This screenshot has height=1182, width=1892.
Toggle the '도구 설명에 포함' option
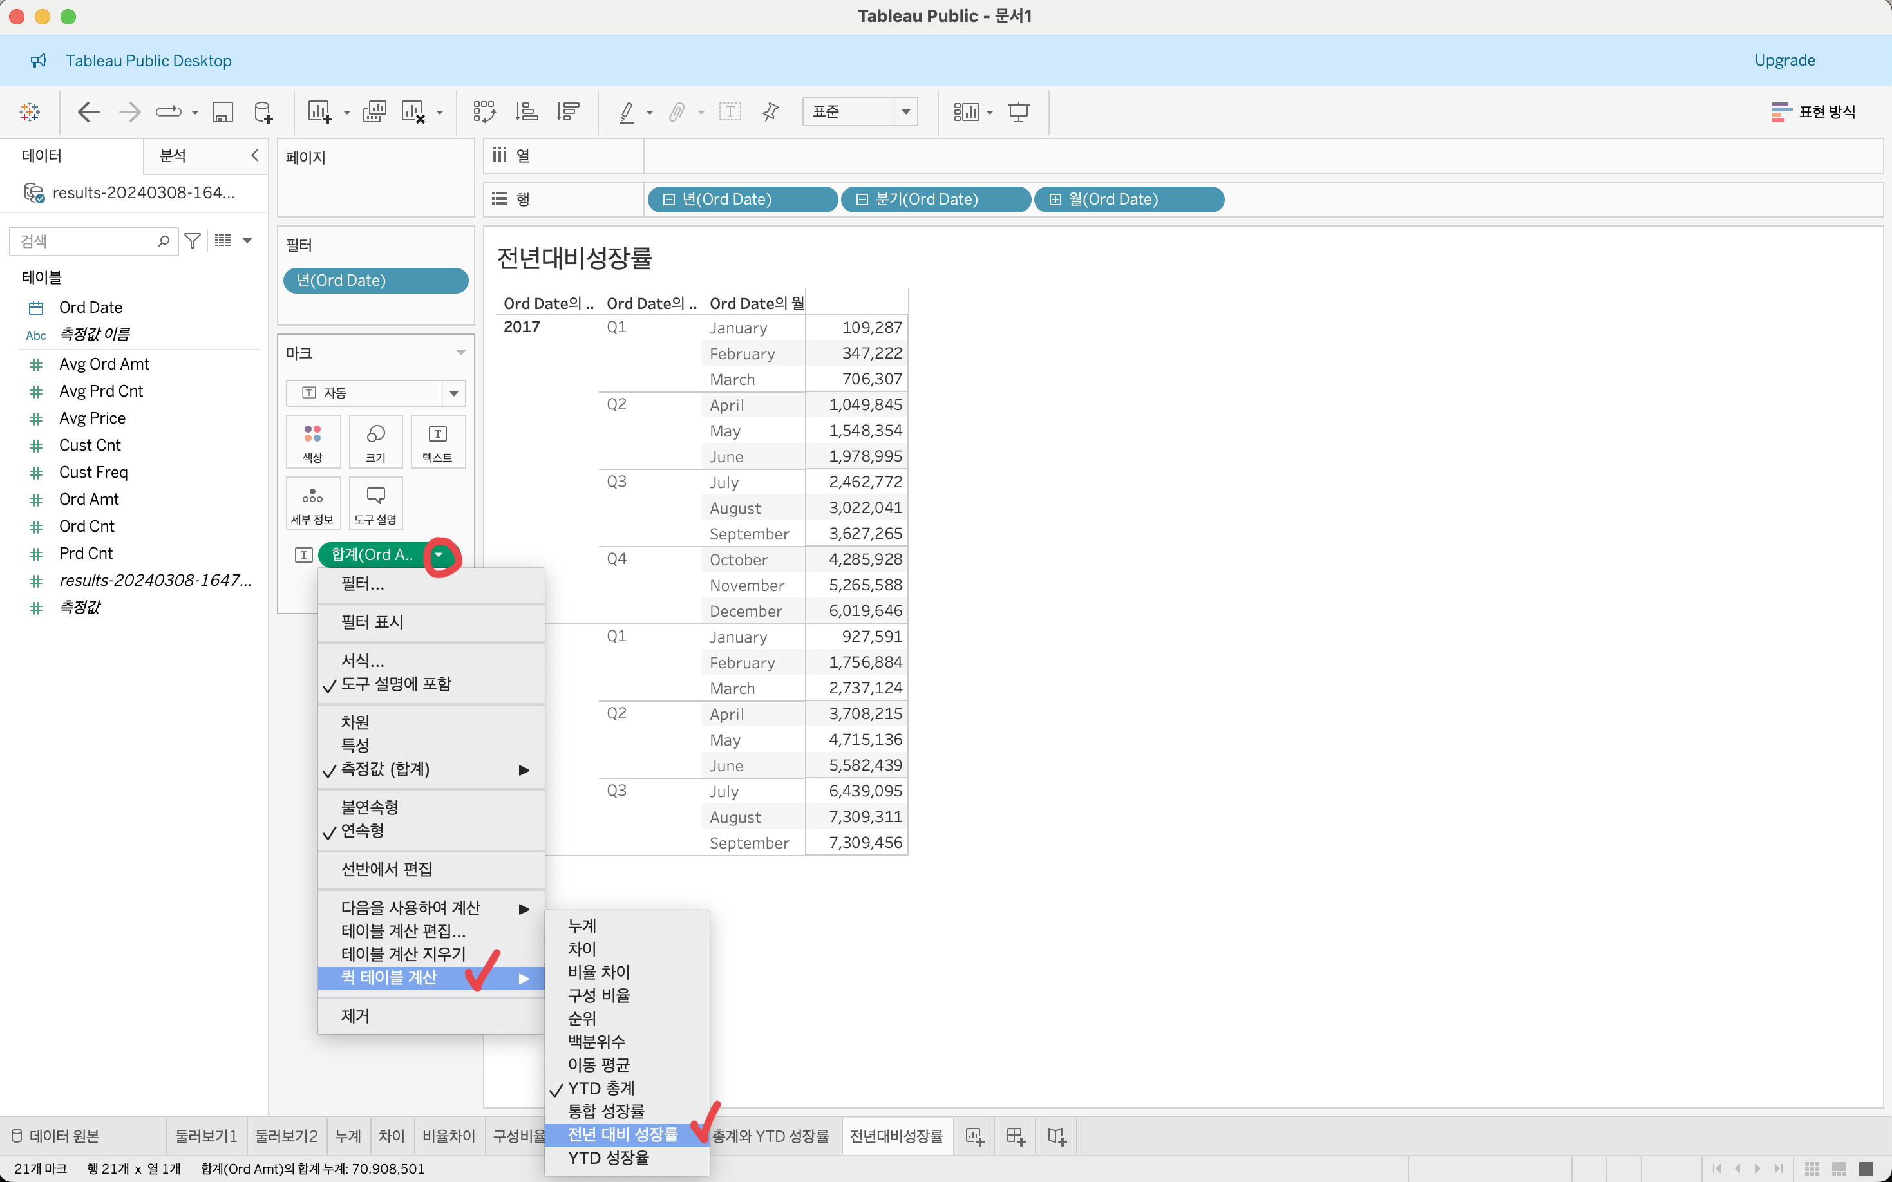pos(395,684)
